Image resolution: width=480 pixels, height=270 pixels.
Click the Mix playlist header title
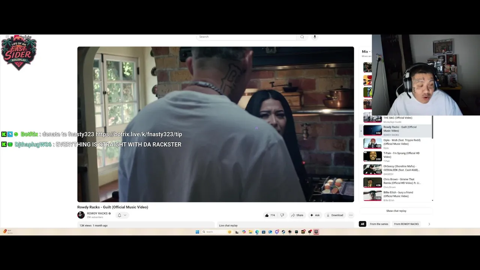[366, 51]
